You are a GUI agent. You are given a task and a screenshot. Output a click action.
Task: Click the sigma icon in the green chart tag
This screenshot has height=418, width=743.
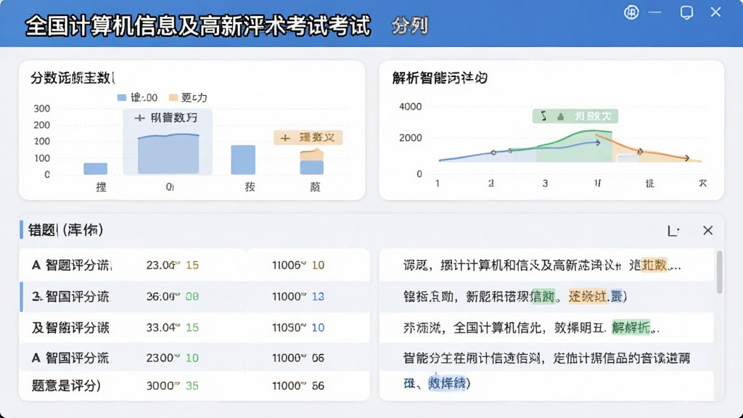pos(544,116)
